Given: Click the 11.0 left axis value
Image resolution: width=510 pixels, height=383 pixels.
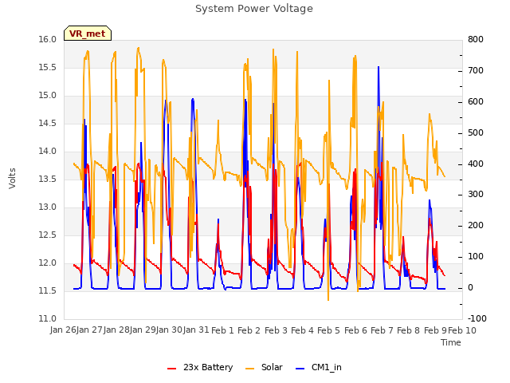Looking at the screenshot, I should 48,319.
